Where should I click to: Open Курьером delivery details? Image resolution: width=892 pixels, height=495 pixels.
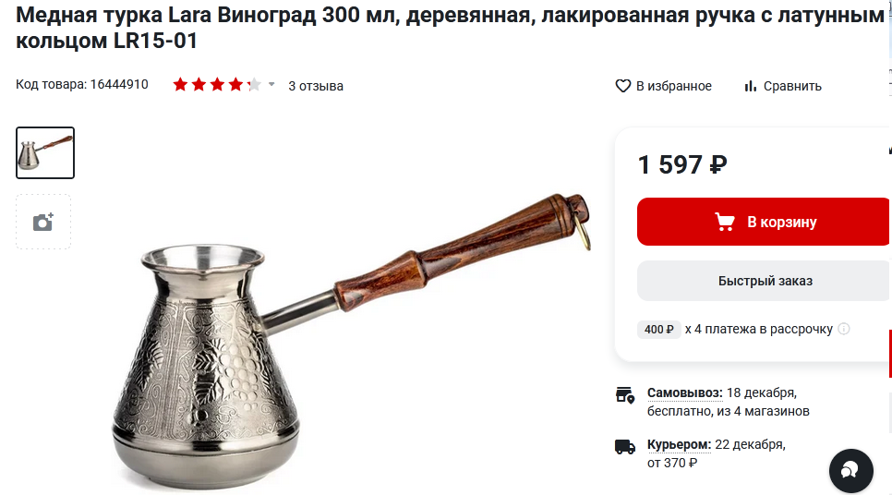pos(680,444)
